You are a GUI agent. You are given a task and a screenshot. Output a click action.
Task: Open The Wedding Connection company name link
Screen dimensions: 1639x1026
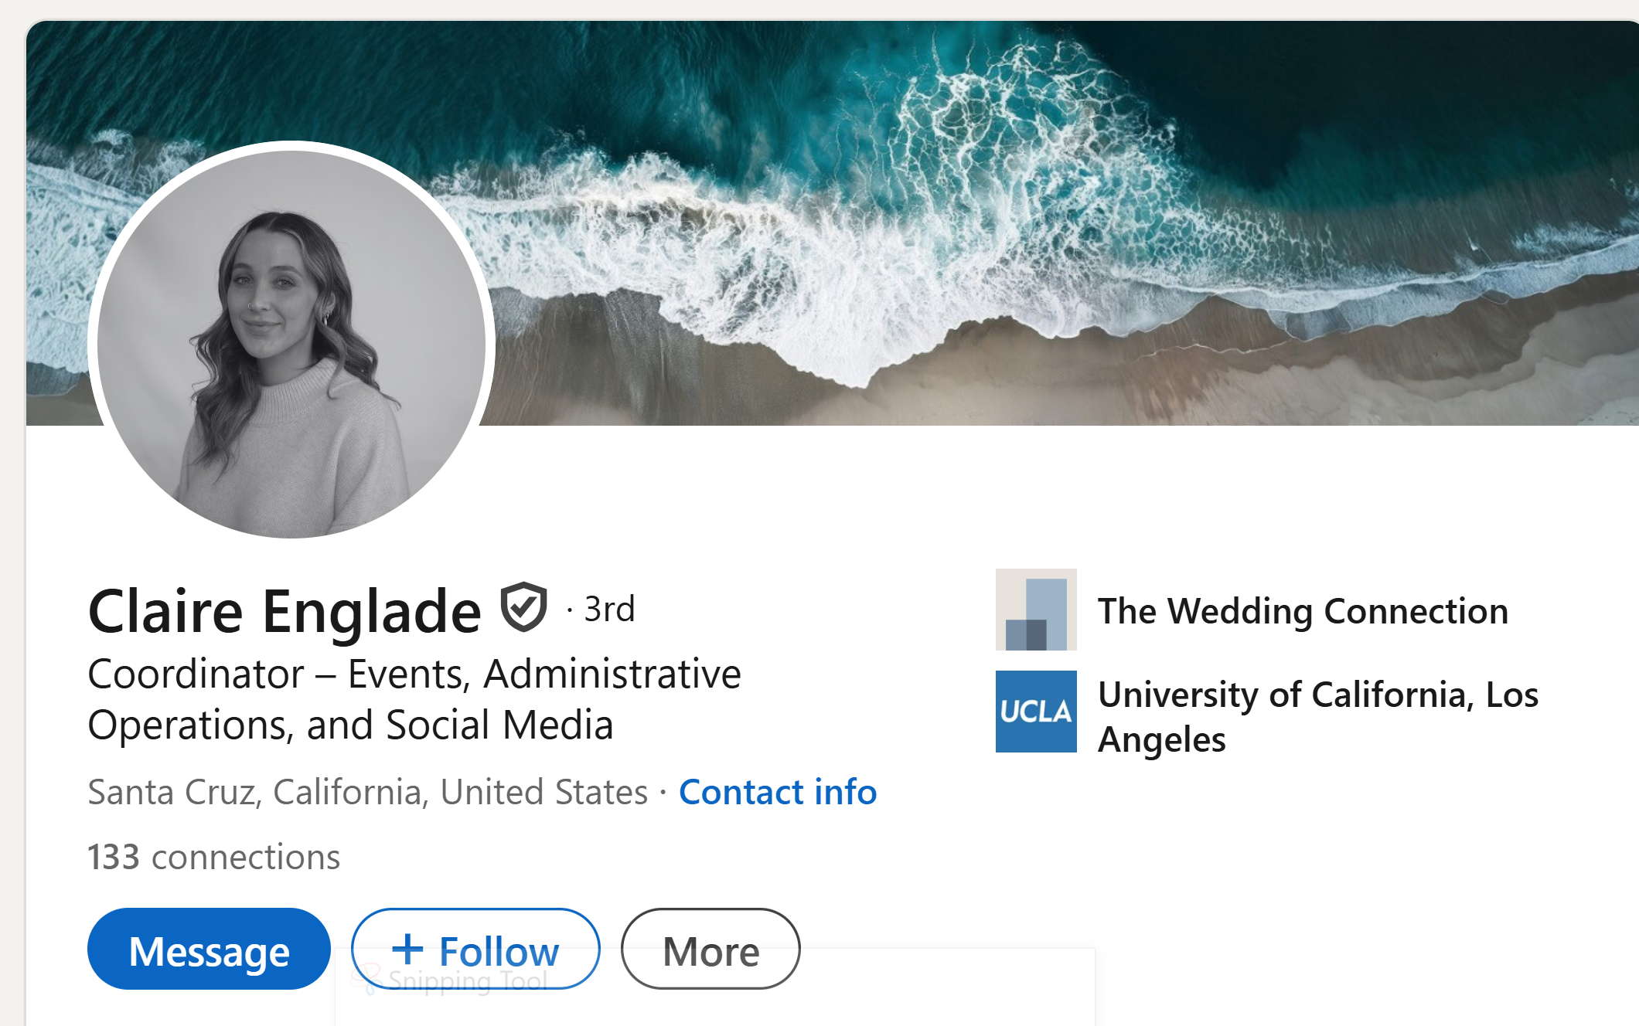click(1303, 611)
